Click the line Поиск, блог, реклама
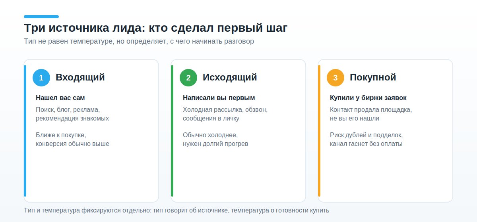The width and height of the screenshot is (477, 222). click(x=68, y=109)
